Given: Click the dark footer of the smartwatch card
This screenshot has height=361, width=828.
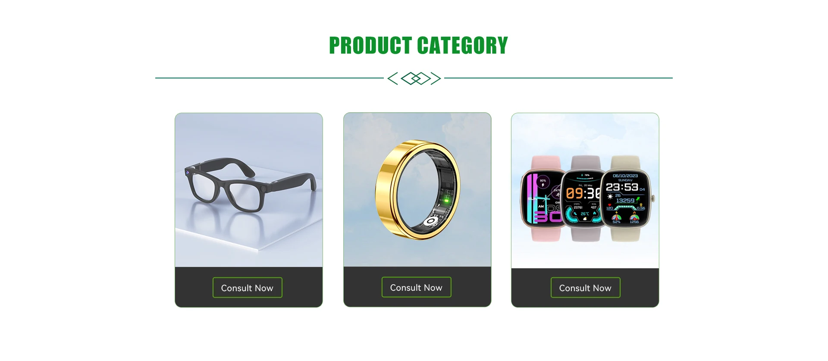Looking at the screenshot, I should pyautogui.click(x=585, y=288).
